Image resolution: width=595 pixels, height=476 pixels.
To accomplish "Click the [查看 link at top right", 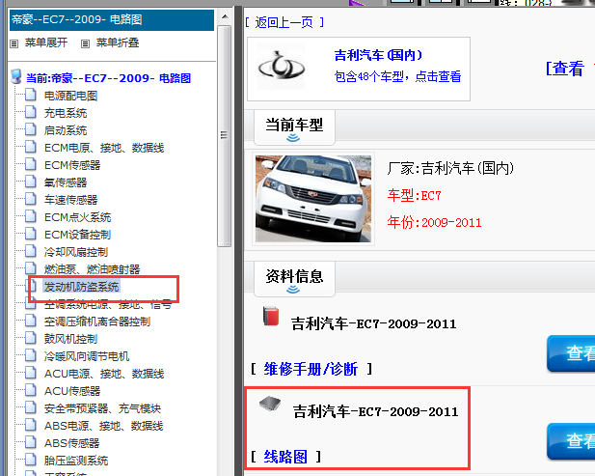I will pos(565,69).
